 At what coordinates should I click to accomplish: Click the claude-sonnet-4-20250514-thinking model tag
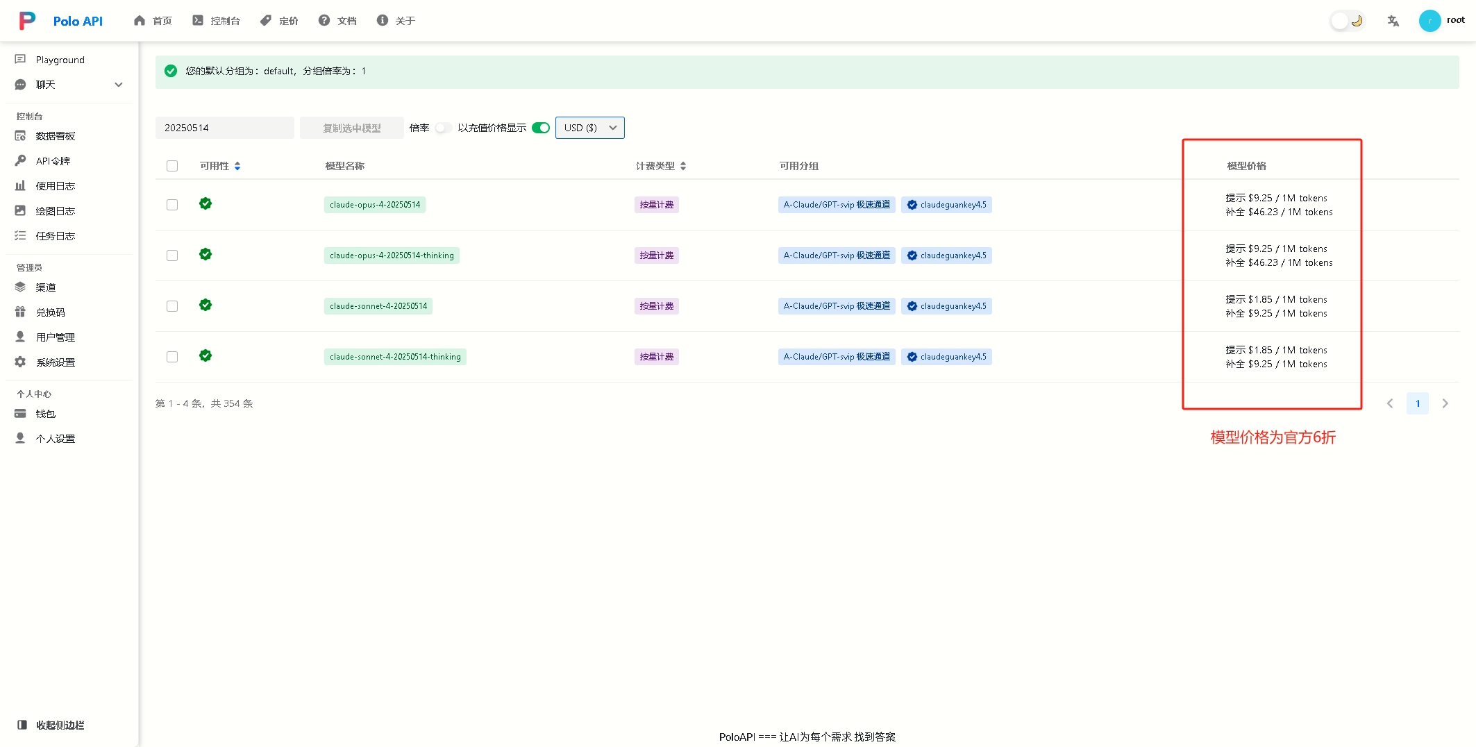coord(395,357)
